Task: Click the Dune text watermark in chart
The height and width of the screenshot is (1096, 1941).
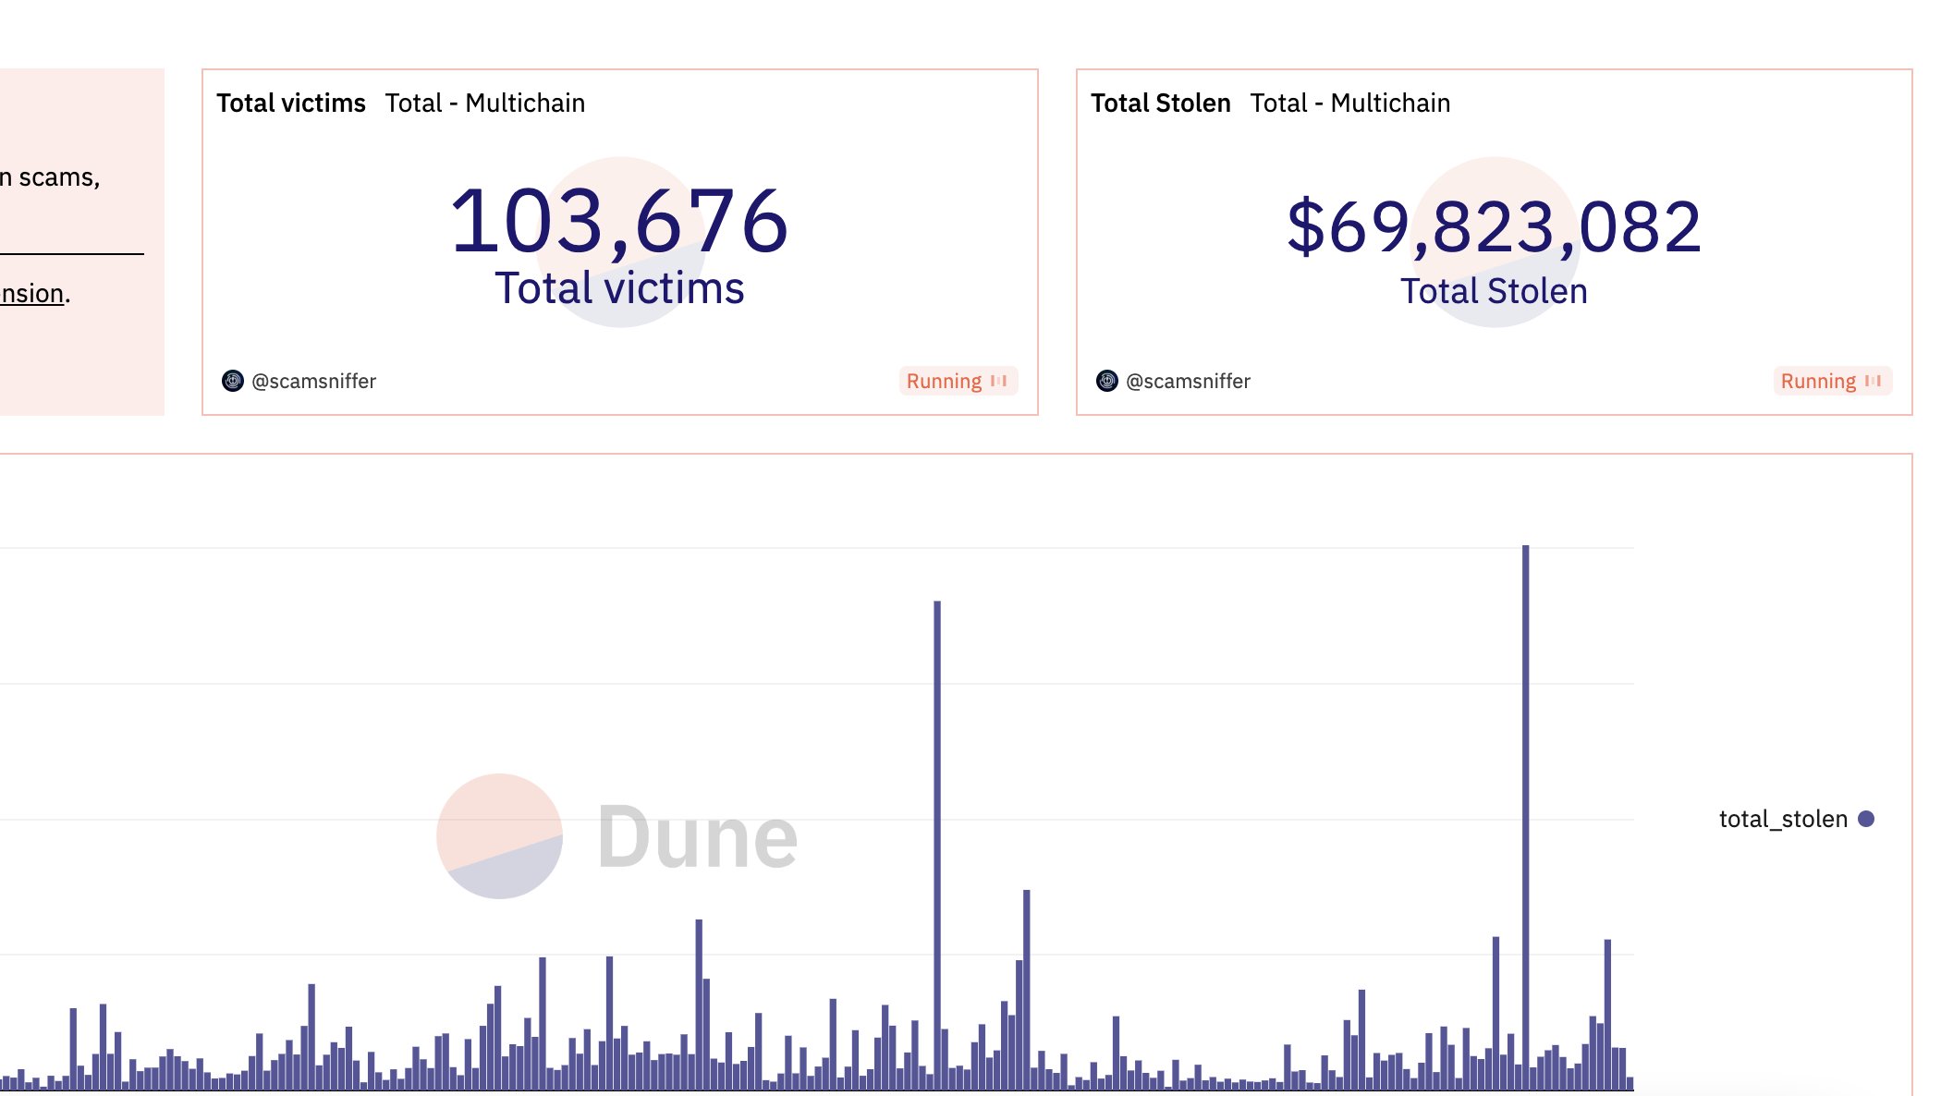Action: click(698, 837)
